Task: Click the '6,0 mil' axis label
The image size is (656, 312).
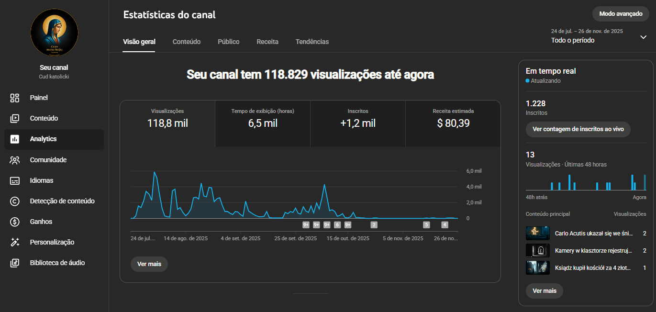Action: click(x=474, y=171)
